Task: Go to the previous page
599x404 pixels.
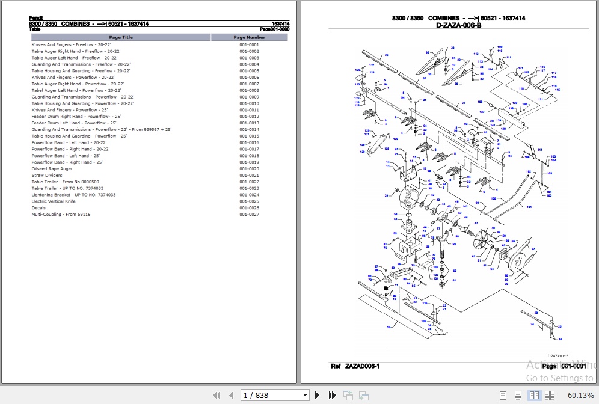Action: click(232, 395)
